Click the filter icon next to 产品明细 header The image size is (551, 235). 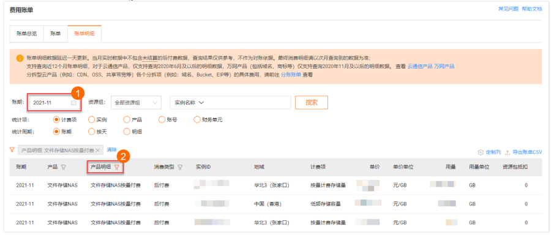116,168
